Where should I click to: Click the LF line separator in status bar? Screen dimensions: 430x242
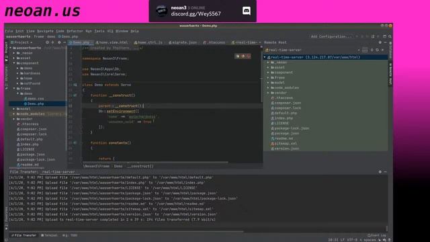342,240
